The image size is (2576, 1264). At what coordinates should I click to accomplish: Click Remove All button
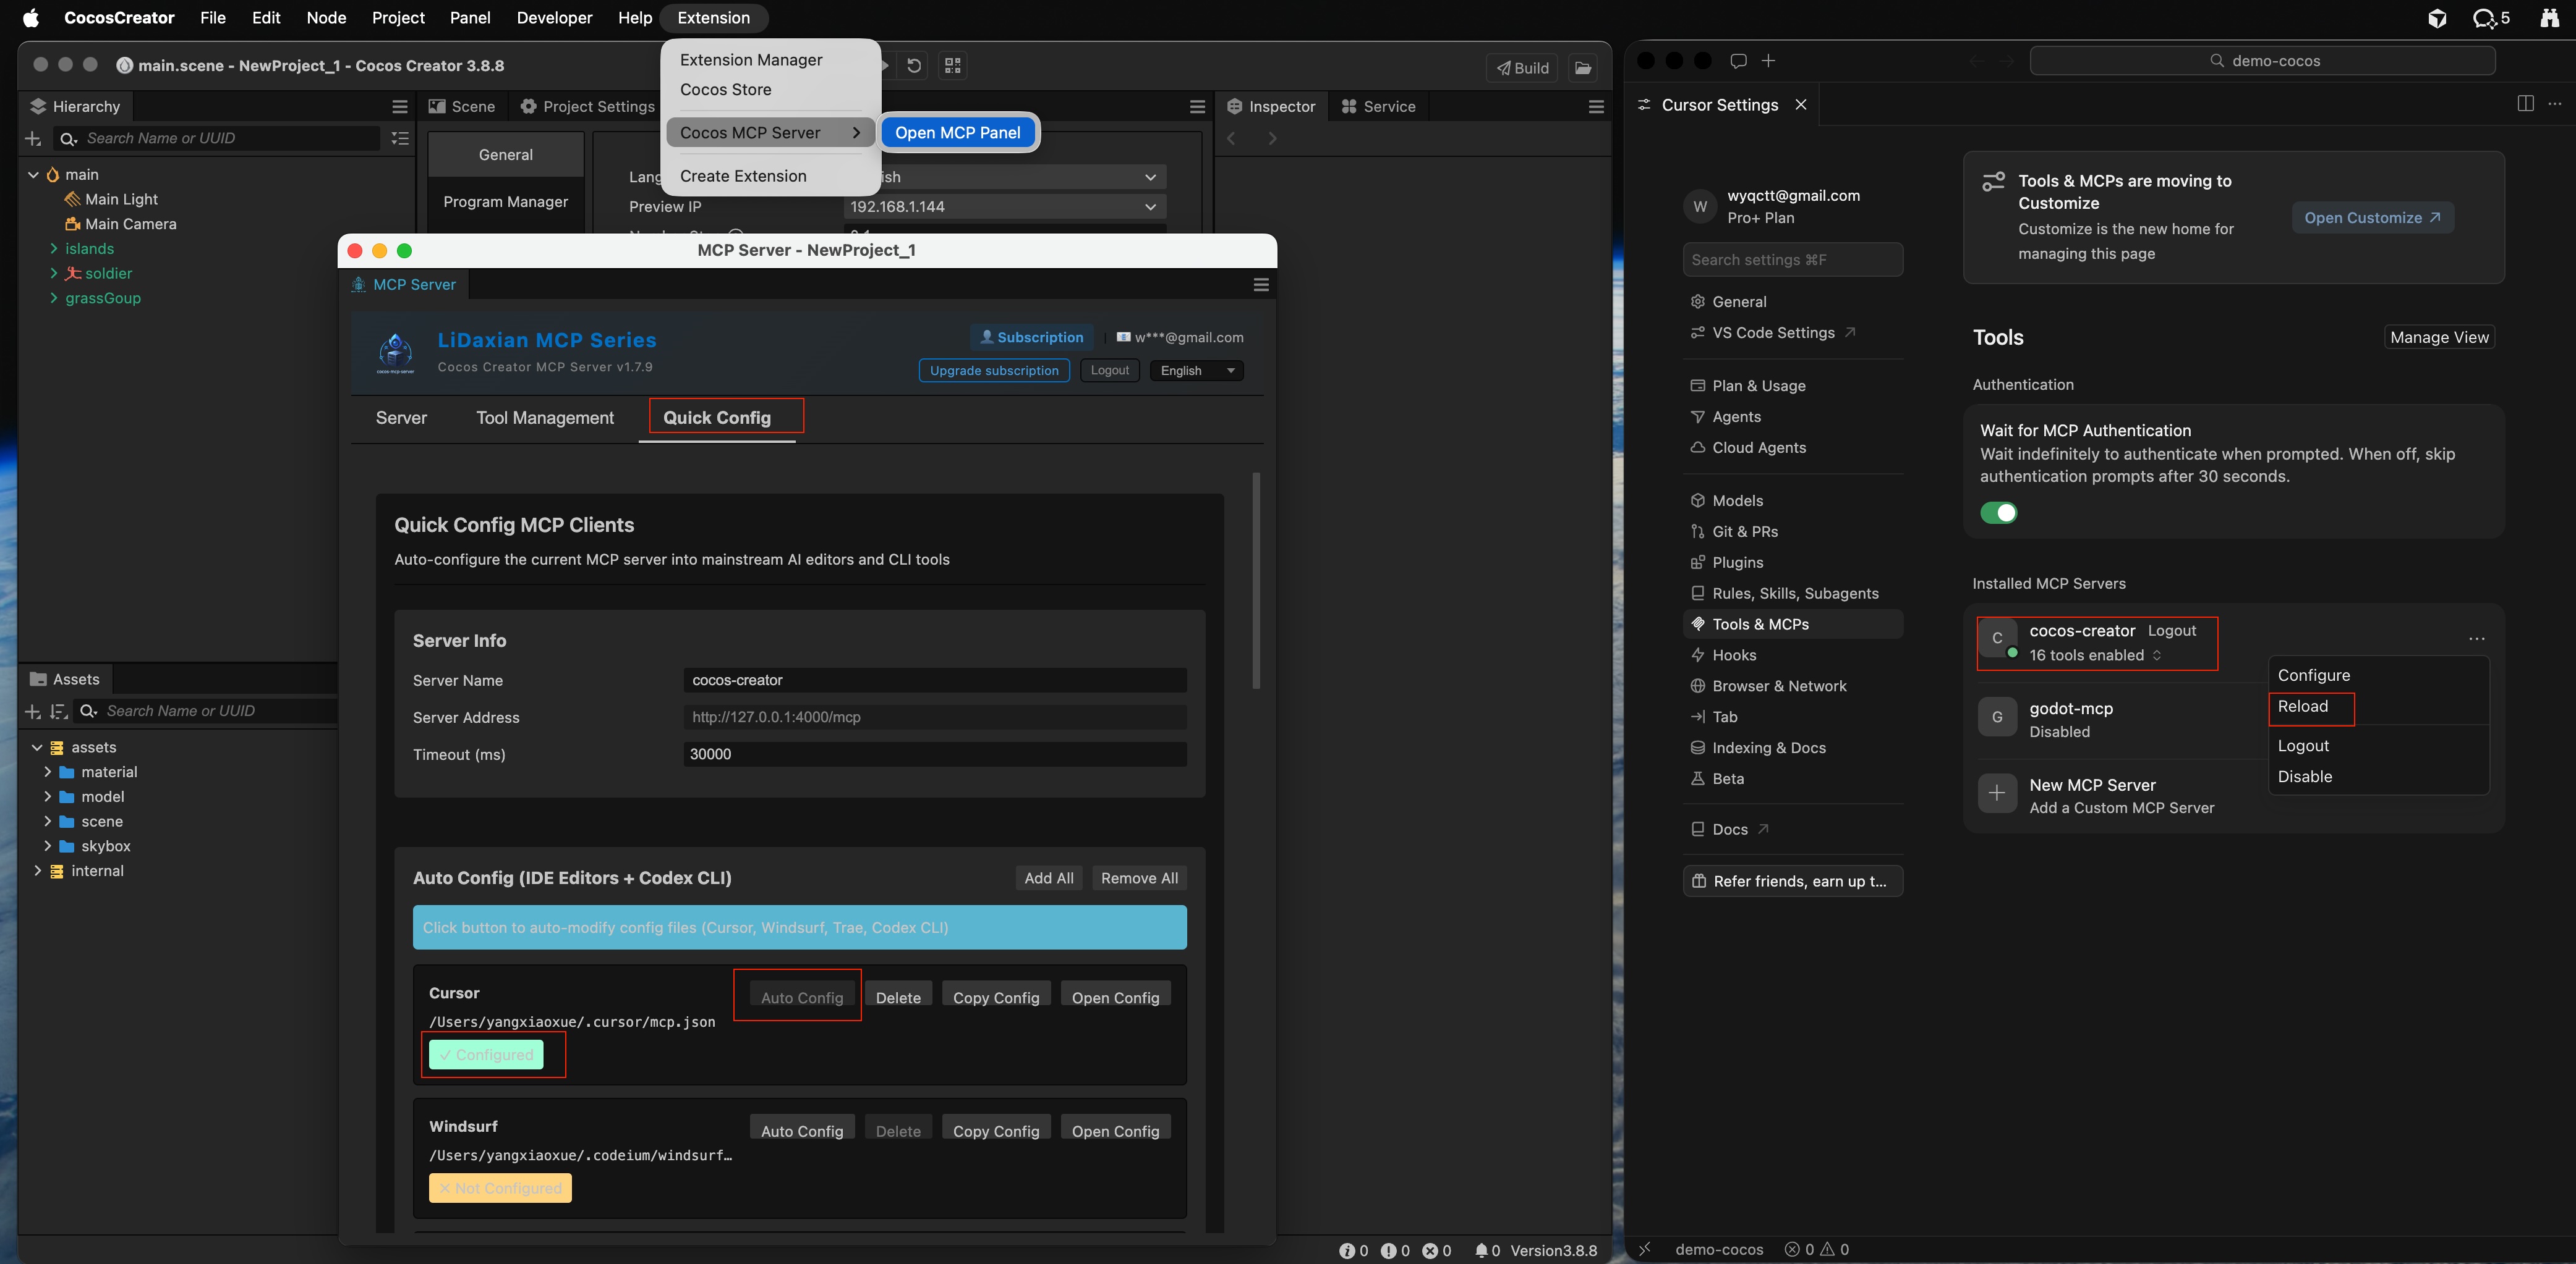[1139, 878]
